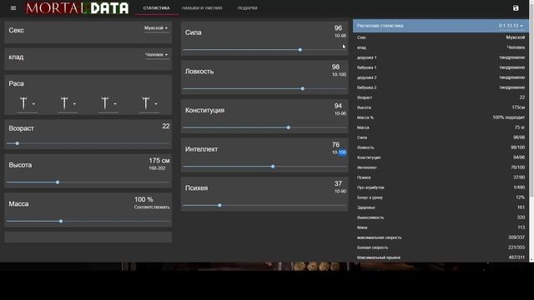534x300 pixels.
Task: Click the page vertical scrollbar
Action: 531,131
